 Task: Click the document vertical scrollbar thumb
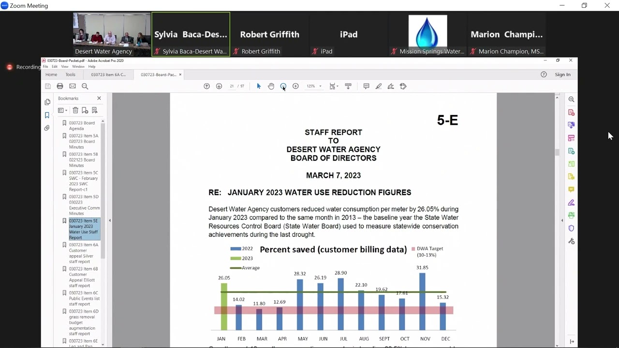[x=557, y=152]
